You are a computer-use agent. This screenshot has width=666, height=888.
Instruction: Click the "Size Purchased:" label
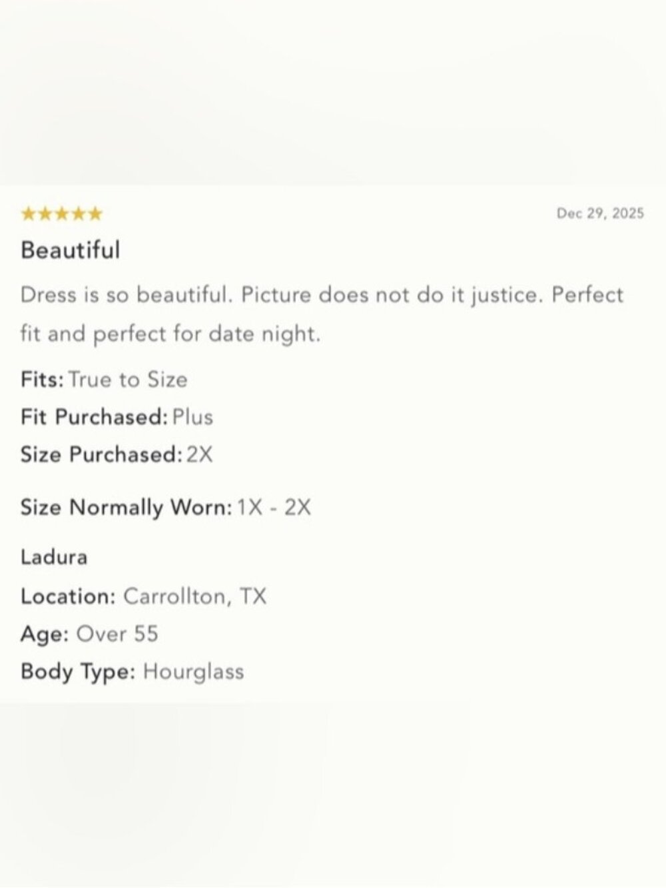pos(101,454)
